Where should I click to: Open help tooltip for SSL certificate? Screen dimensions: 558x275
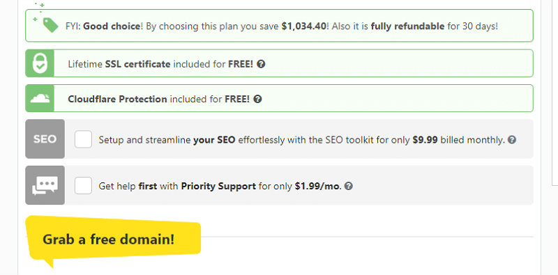261,64
